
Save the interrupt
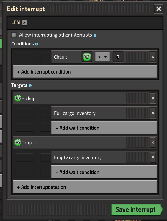(137, 209)
